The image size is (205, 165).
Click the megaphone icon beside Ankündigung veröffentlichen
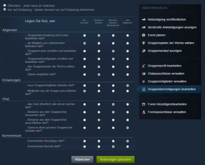(143, 19)
